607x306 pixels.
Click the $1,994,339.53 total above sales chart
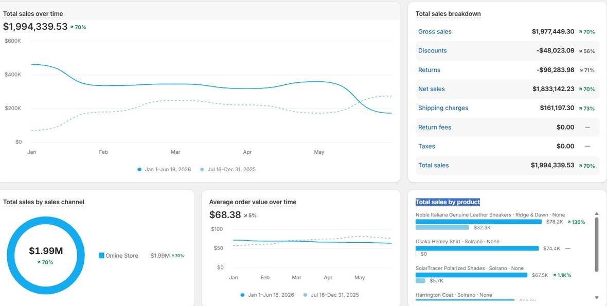(35, 27)
